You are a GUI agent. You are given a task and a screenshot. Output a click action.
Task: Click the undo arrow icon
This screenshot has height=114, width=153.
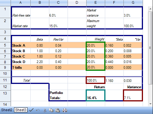pyautogui.click(x=38, y=110)
